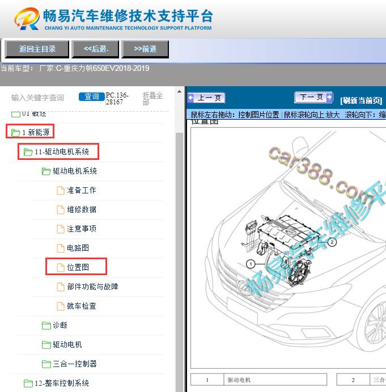The image size is (386, 392).
Task: Click 刷新当前页 to refresh page
Action: tap(361, 100)
